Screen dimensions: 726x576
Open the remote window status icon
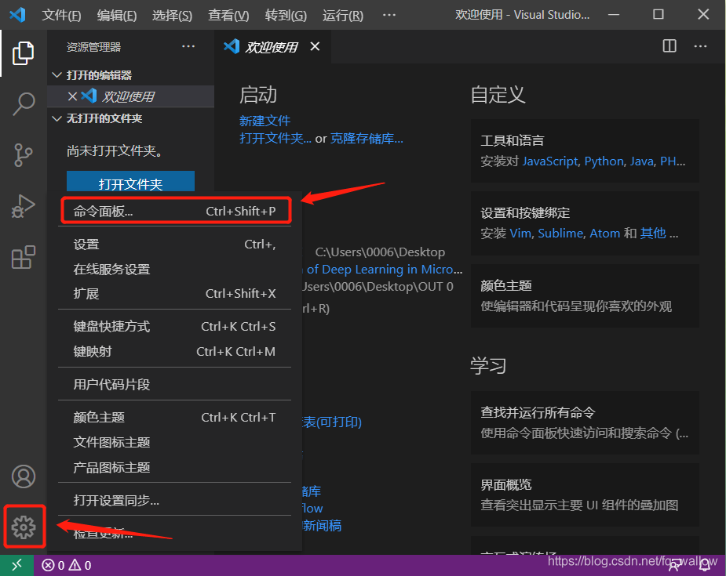(x=16, y=565)
